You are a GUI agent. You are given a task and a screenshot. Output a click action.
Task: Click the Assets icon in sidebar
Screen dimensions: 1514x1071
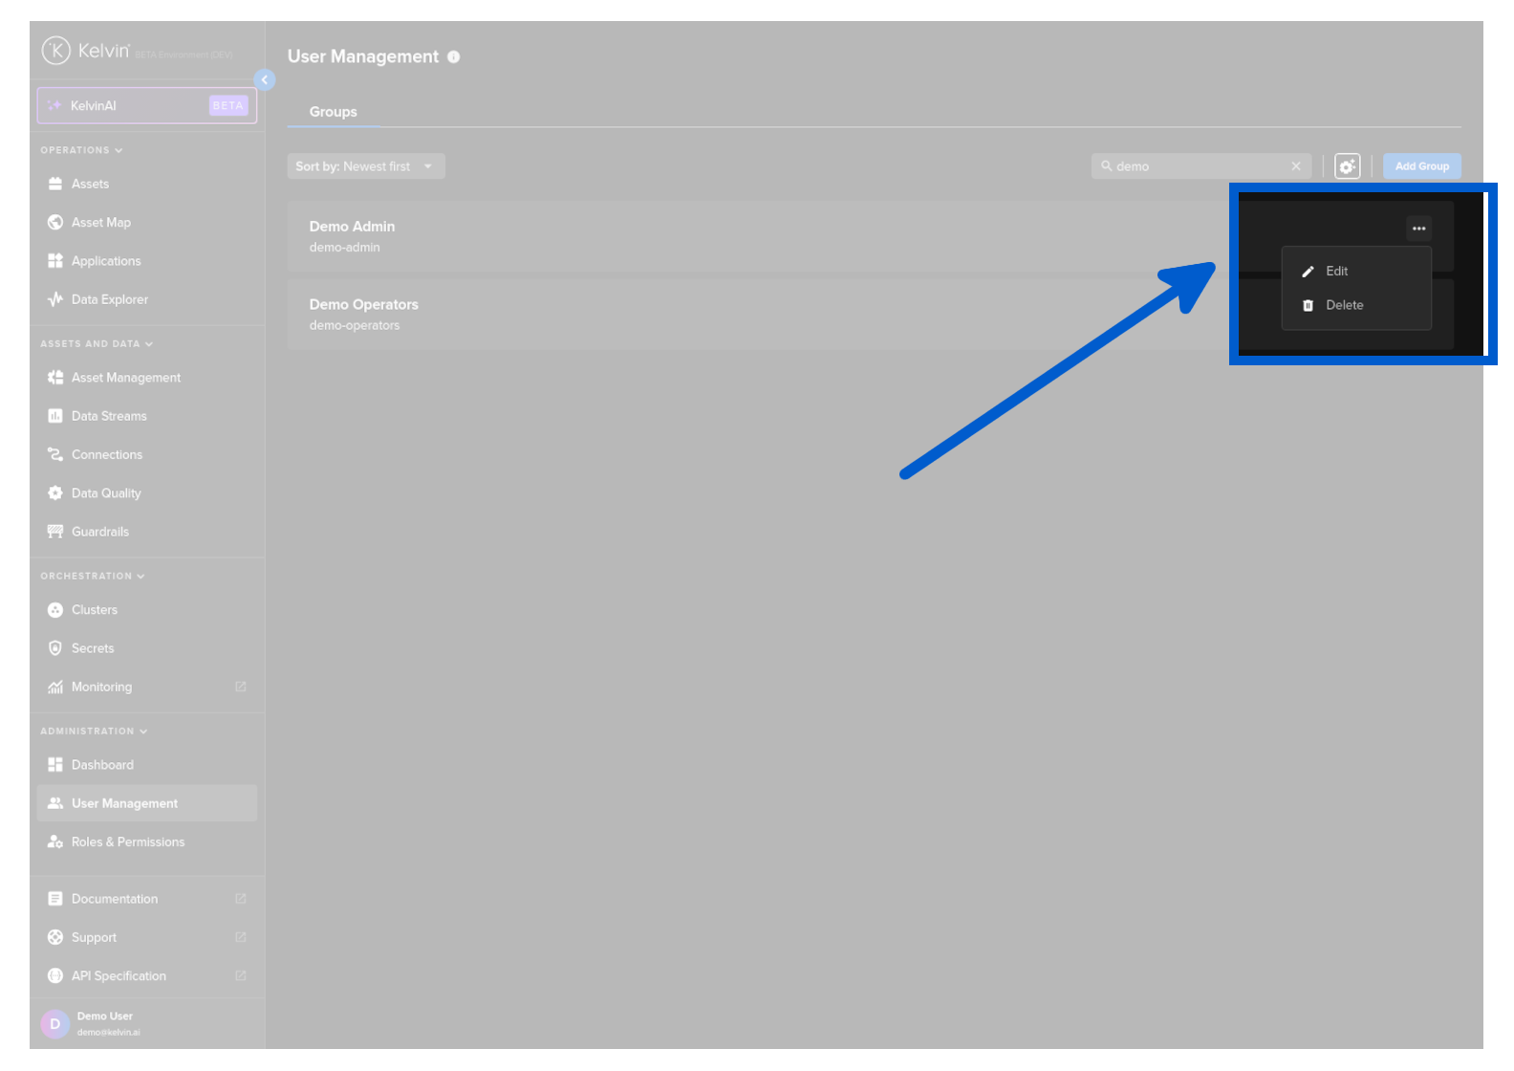[x=55, y=184]
